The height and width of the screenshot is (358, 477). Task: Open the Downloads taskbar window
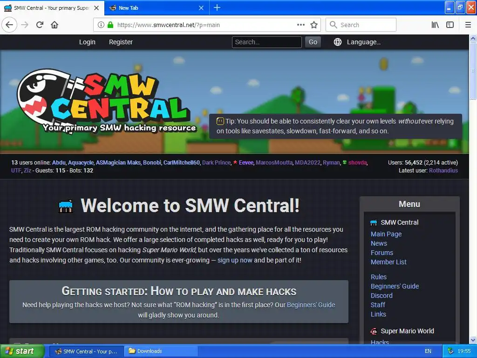[161, 351]
